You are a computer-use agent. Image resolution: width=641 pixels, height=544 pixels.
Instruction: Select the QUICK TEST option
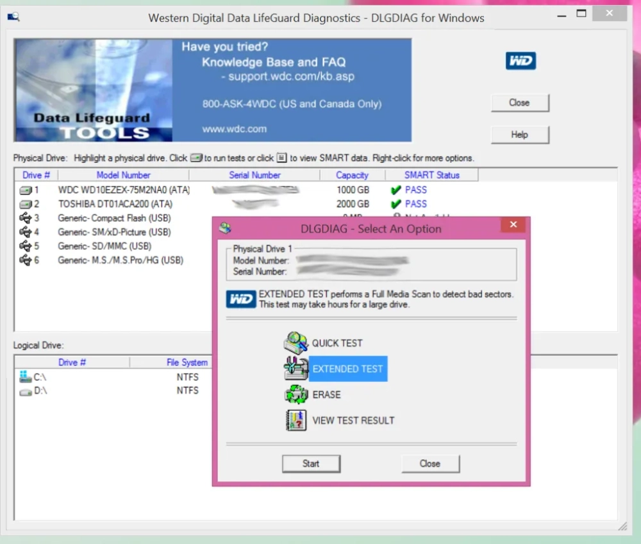point(337,343)
